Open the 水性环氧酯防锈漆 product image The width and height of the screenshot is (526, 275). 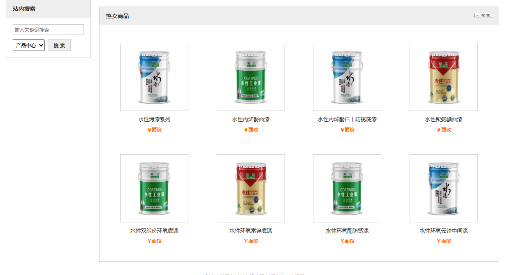(x=347, y=188)
